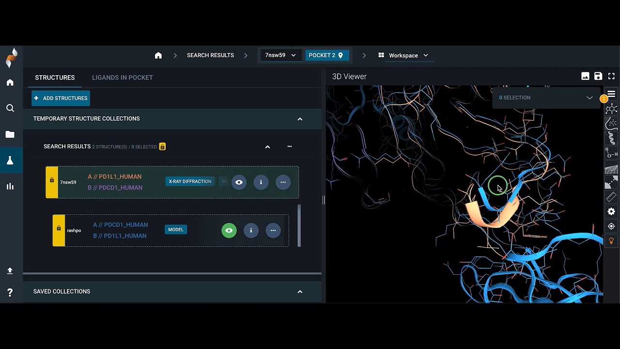Open the folder section in the sidebar

click(x=10, y=134)
